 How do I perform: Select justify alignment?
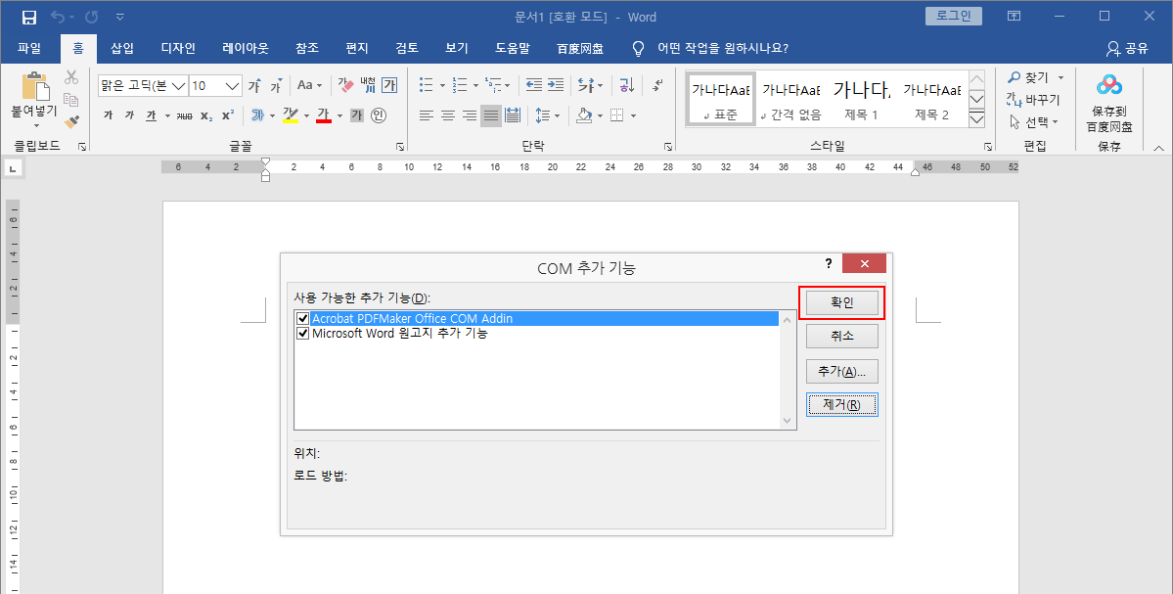pyautogui.click(x=491, y=115)
